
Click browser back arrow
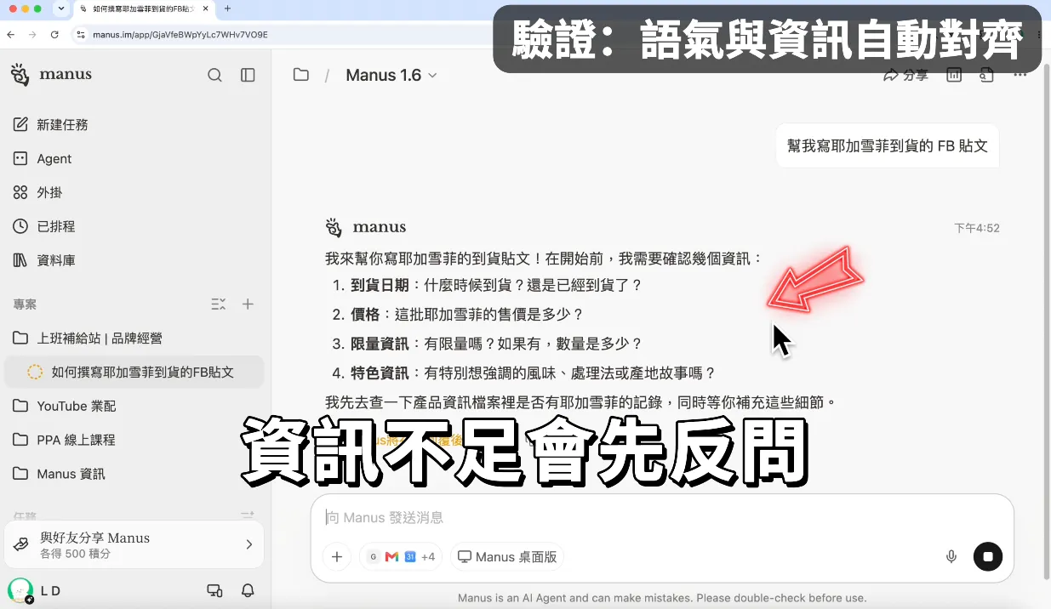(11, 35)
